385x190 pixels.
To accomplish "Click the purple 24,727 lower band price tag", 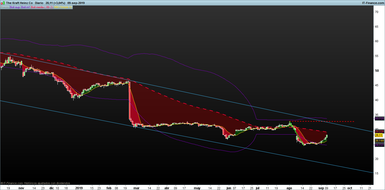I will 379,145.
